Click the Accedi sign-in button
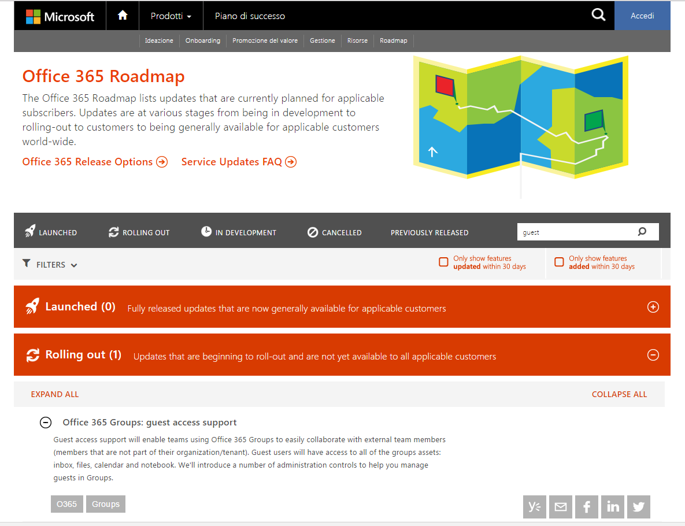 [x=642, y=16]
